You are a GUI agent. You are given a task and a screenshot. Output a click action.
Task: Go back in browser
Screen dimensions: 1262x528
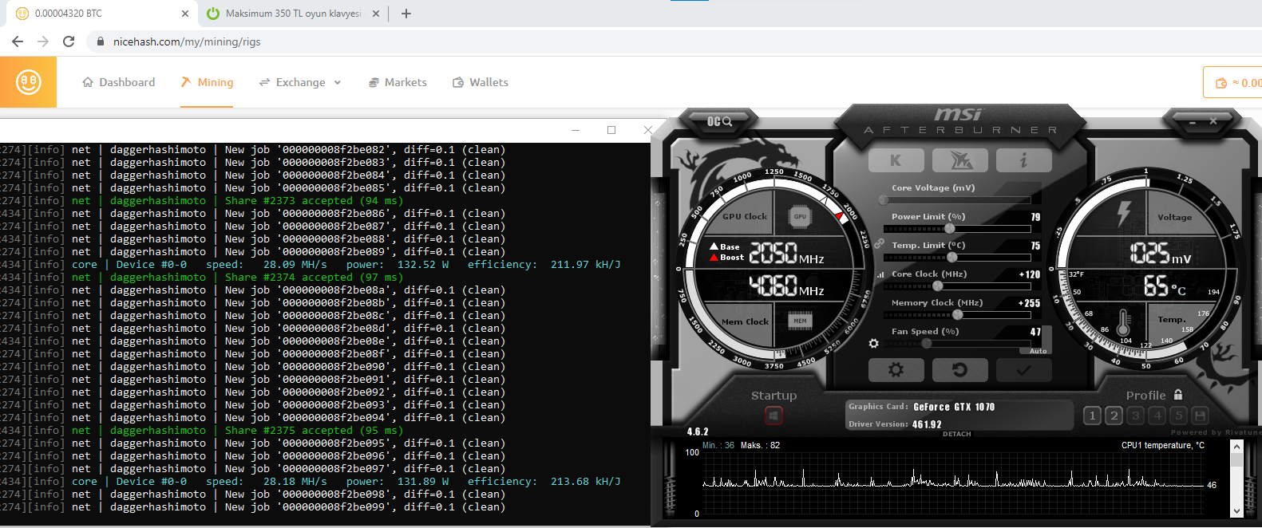18,41
